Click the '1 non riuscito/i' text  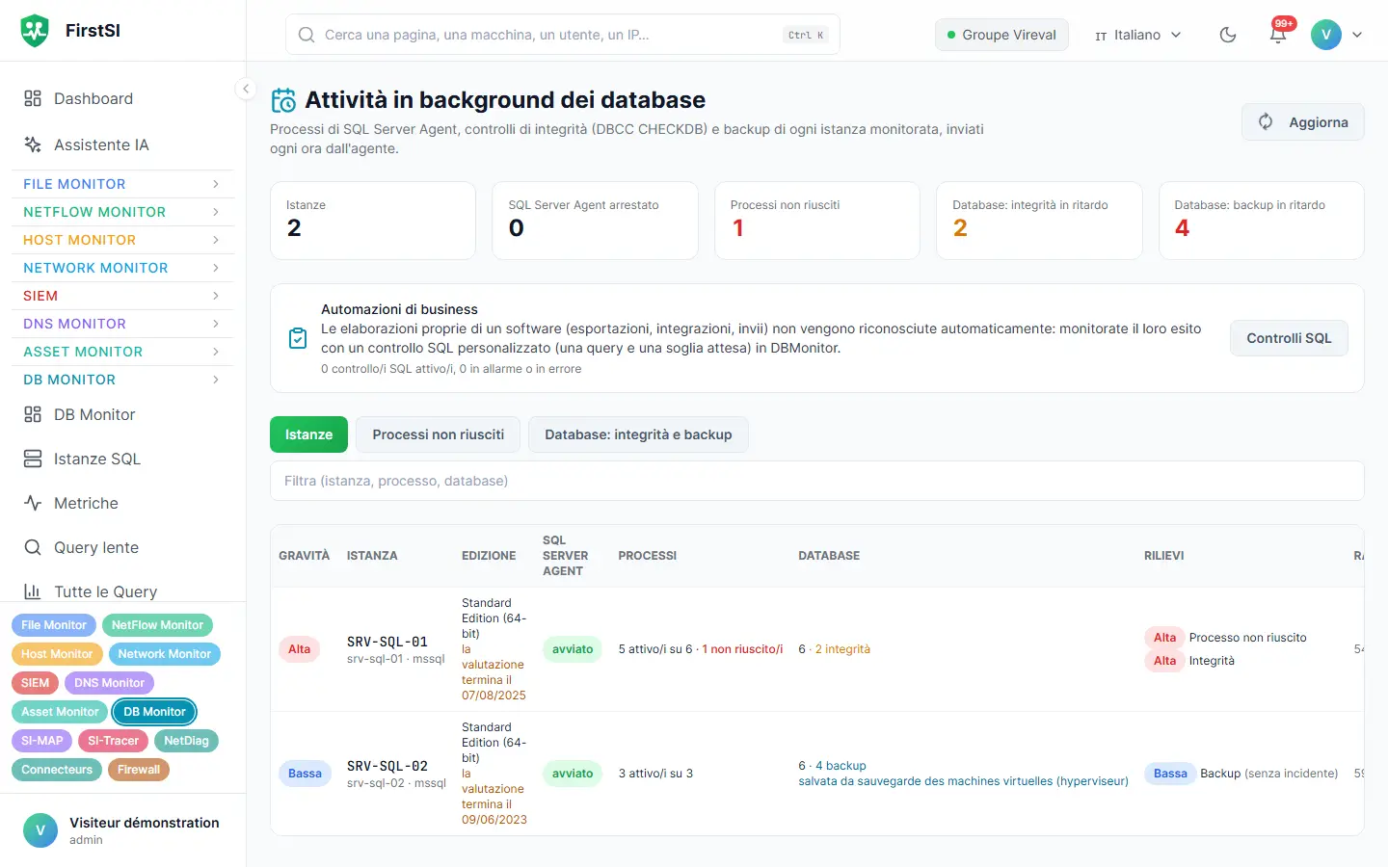point(742,649)
